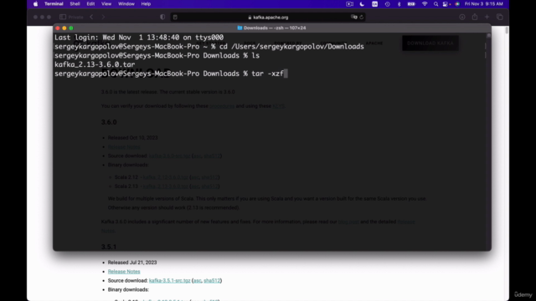Click the keyboard input source menu icon
The width and height of the screenshot is (536, 301).
(x=374, y=4)
